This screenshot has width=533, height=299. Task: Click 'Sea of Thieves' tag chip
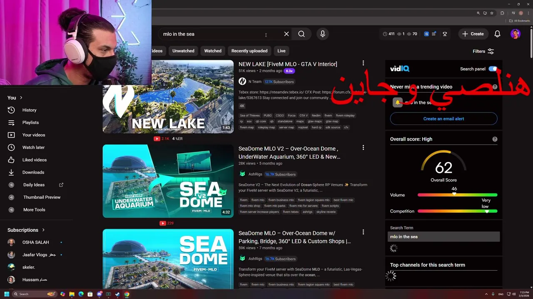pyautogui.click(x=250, y=115)
